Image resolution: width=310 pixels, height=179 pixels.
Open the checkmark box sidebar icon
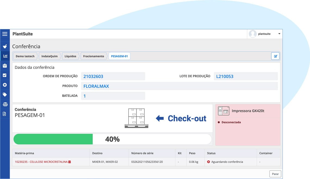(5, 75)
